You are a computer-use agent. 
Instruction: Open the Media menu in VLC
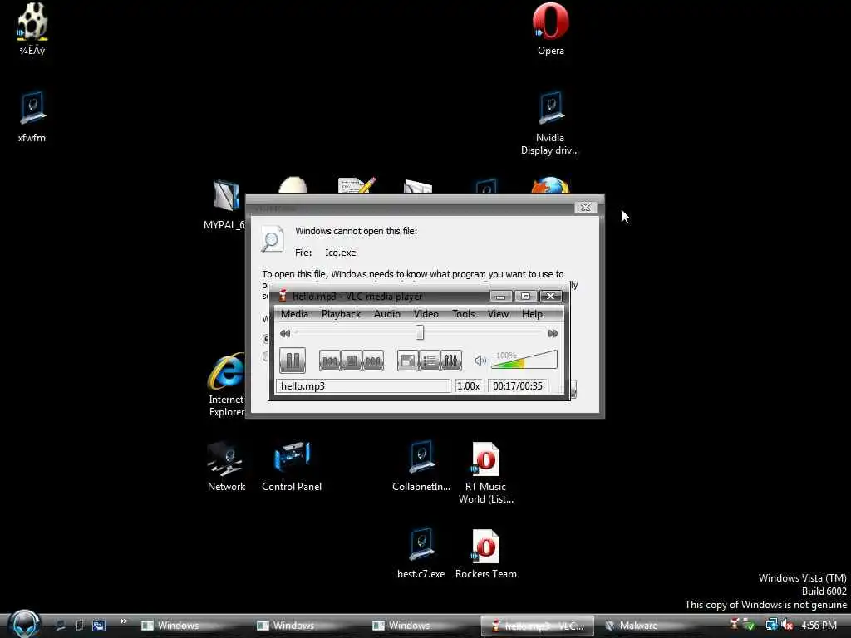294,313
